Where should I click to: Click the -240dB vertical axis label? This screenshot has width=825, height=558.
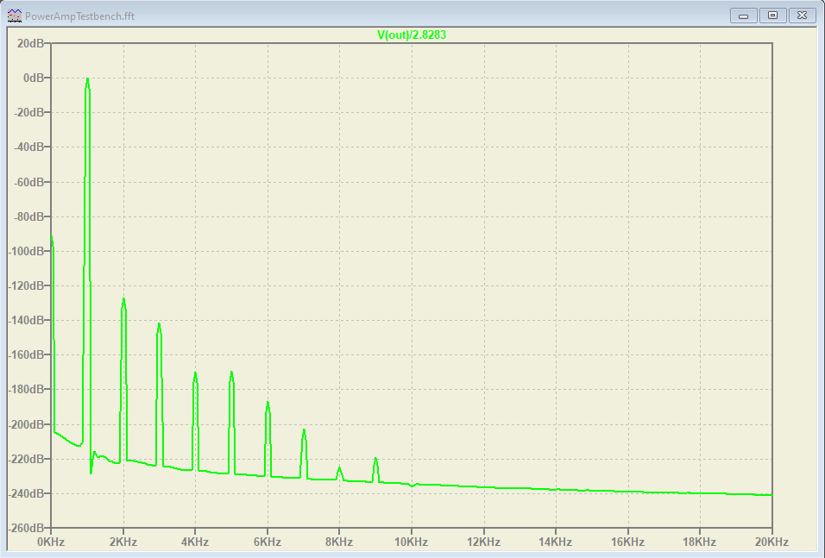pos(26,493)
